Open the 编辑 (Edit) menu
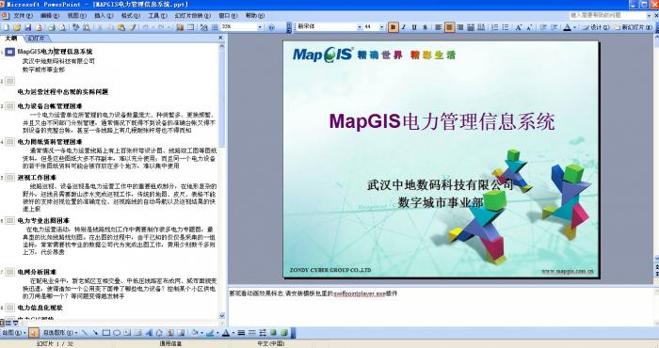This screenshot has height=348, width=659. tap(50, 16)
